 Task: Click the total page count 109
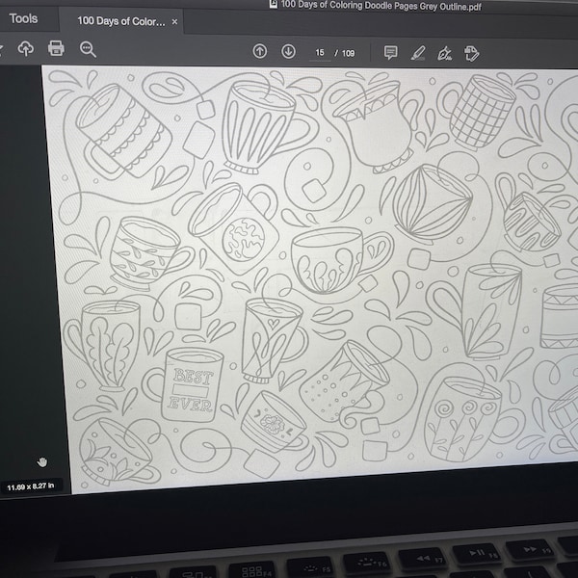click(x=348, y=53)
